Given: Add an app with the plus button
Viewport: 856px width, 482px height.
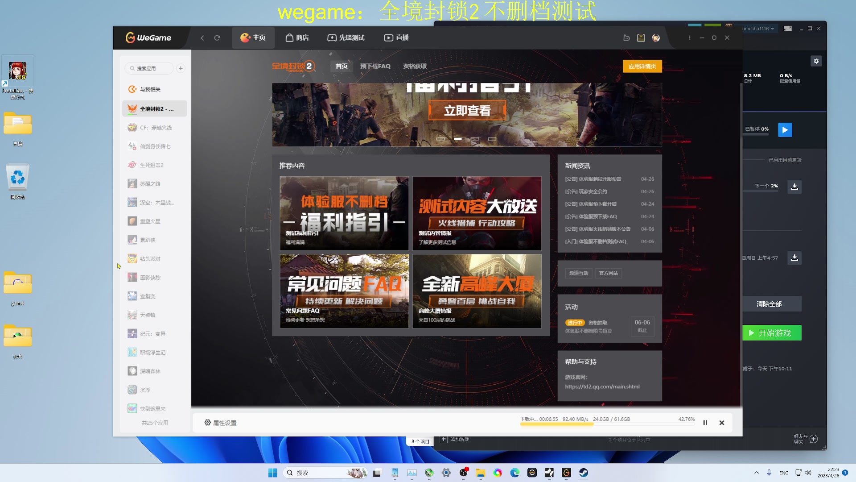Looking at the screenshot, I should click(x=181, y=68).
